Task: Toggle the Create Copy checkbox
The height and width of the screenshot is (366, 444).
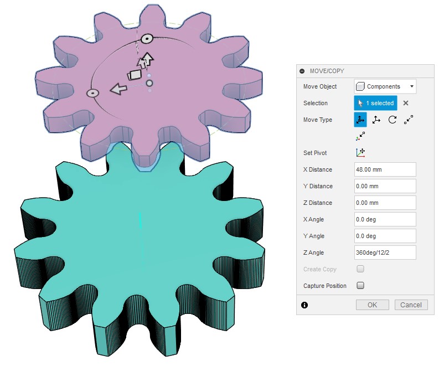Action: (360, 269)
